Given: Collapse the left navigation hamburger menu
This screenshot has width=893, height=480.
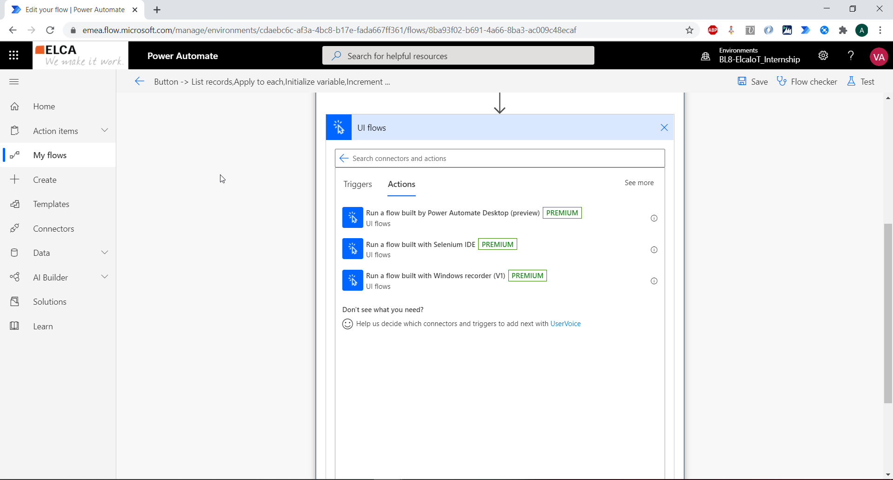Looking at the screenshot, I should (14, 82).
